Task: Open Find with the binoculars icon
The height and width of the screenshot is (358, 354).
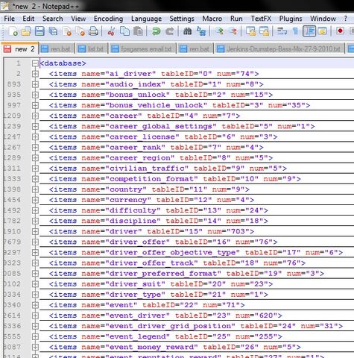Action: (x=187, y=31)
